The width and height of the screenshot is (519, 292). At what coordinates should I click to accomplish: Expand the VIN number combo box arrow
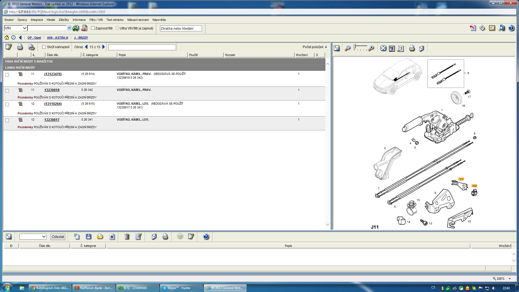pyautogui.click(x=69, y=28)
